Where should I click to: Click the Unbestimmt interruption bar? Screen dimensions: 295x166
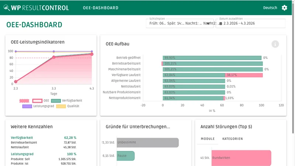coord(148,142)
